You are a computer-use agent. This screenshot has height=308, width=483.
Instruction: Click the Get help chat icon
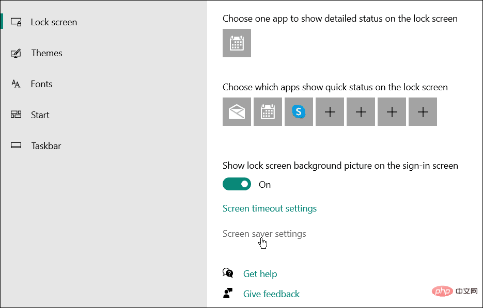(228, 272)
